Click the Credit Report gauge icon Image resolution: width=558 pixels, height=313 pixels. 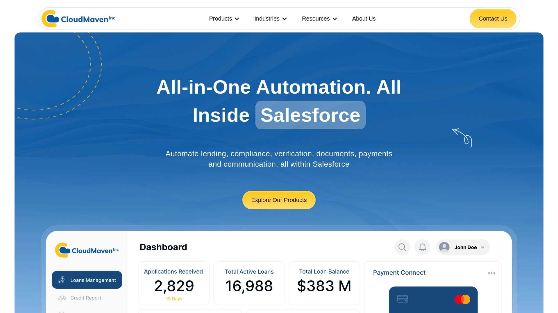(62, 298)
